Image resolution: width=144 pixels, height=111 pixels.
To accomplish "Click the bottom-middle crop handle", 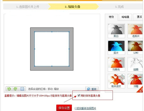I will [x=52, y=66].
